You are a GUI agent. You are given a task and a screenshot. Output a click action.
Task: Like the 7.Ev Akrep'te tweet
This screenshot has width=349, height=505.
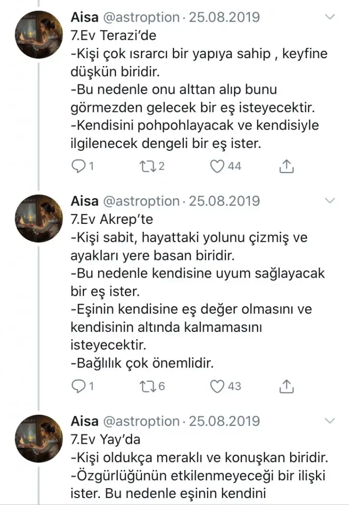tap(217, 386)
